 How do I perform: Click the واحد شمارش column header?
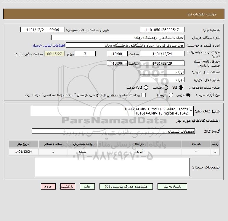pos(82,144)
